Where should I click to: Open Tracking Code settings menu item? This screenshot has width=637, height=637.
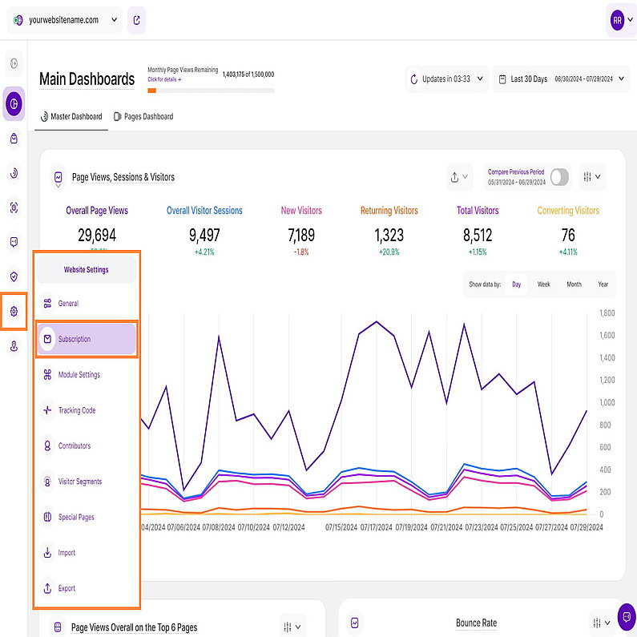(77, 410)
